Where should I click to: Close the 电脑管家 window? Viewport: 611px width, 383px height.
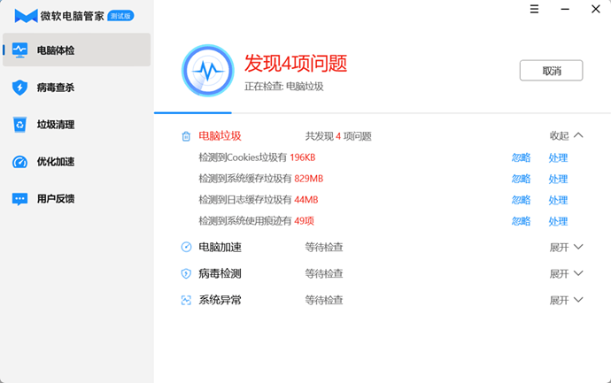[595, 9]
